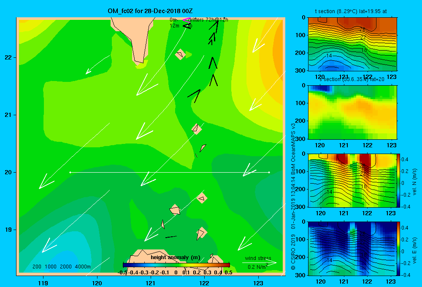Open the northward velocity section panel
Viewport: 422px width, 287px height.
(x=352, y=180)
